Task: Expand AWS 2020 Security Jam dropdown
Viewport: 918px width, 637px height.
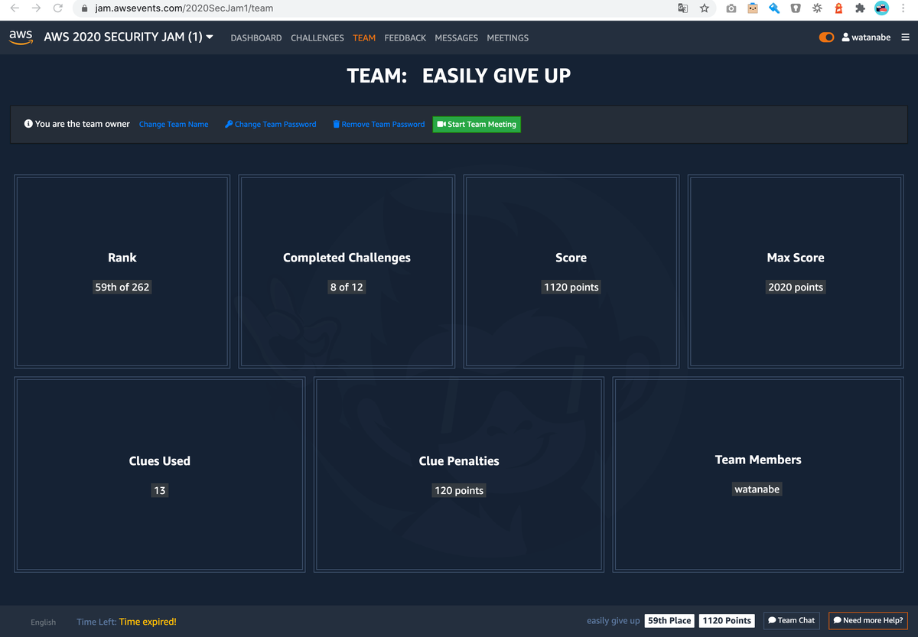Action: pyautogui.click(x=129, y=37)
